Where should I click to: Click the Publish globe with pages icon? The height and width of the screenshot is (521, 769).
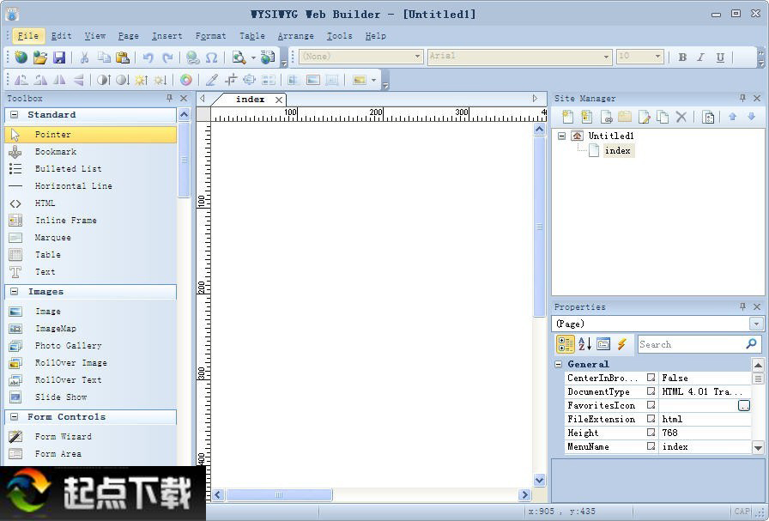coord(268,58)
